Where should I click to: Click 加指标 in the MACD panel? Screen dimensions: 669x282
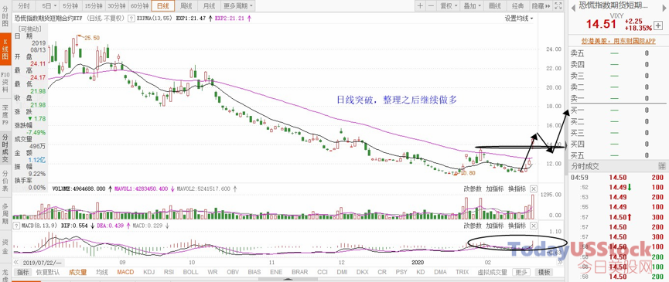click(x=494, y=225)
